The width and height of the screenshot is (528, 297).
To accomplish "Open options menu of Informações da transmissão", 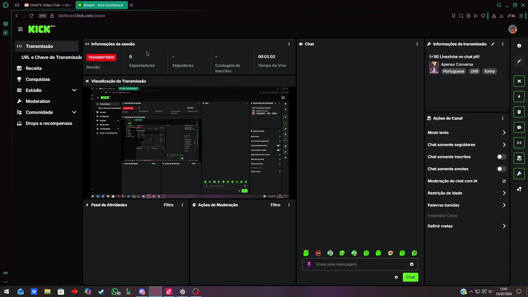I will click(x=502, y=44).
